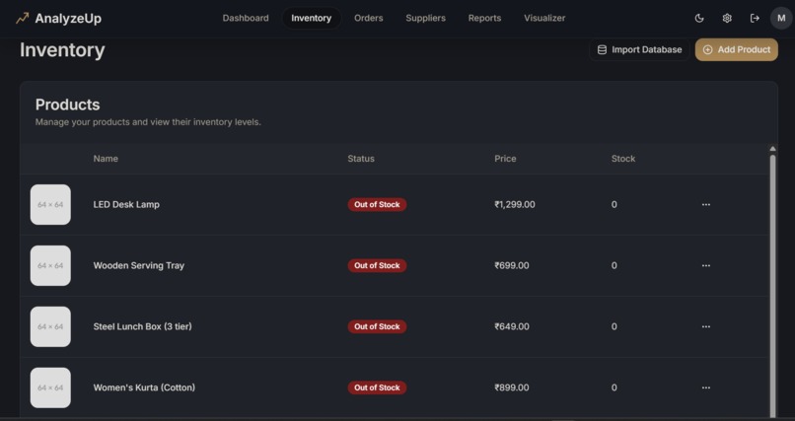Click the ₹899.00 price
This screenshot has height=421, width=795.
point(512,387)
